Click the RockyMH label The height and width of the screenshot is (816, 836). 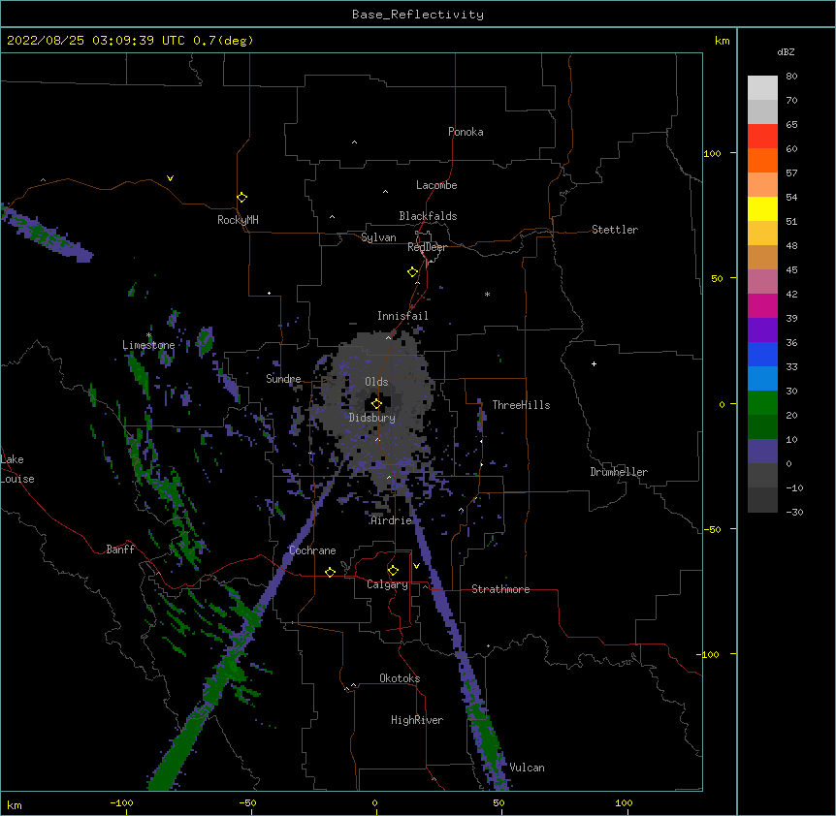pyautogui.click(x=238, y=220)
